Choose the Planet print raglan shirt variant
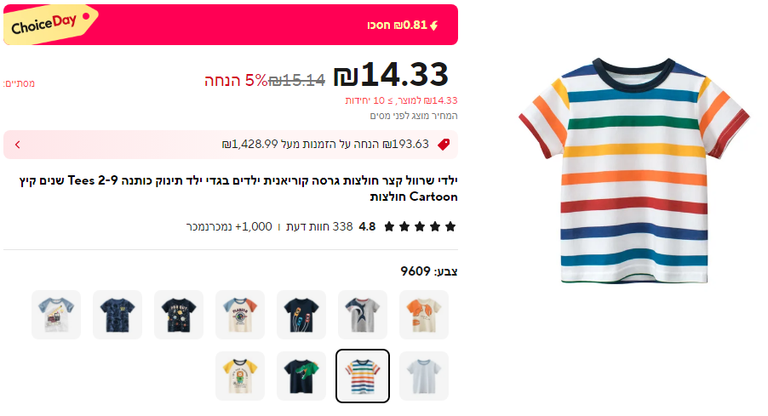 pos(240,315)
